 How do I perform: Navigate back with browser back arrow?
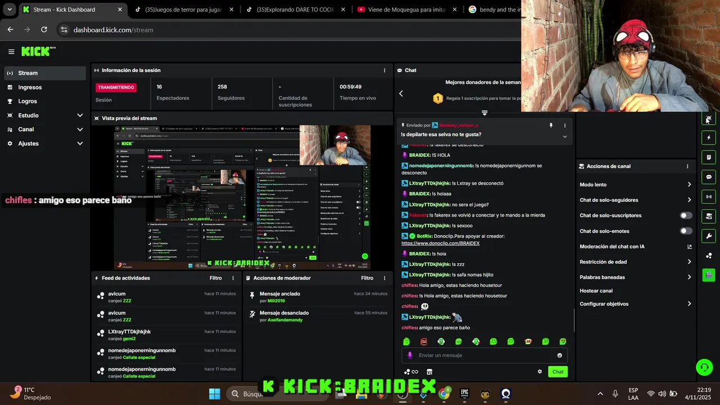tap(10, 30)
